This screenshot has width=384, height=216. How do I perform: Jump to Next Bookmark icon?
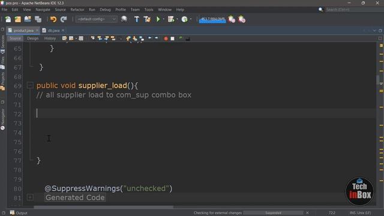point(134,38)
